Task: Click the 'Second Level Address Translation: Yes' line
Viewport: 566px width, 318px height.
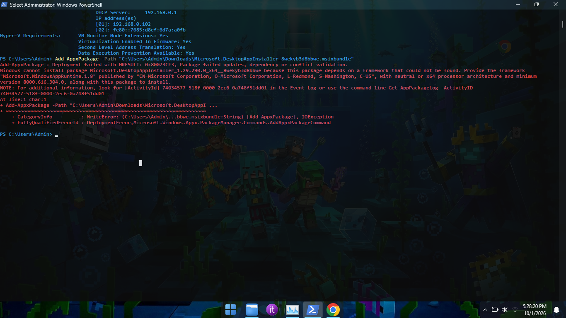Action: pyautogui.click(x=132, y=47)
